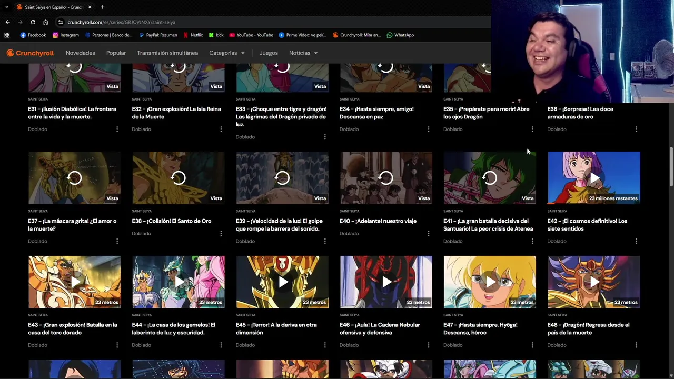Close the Saint Seiya tab
The image size is (674, 379).
coord(90,7)
